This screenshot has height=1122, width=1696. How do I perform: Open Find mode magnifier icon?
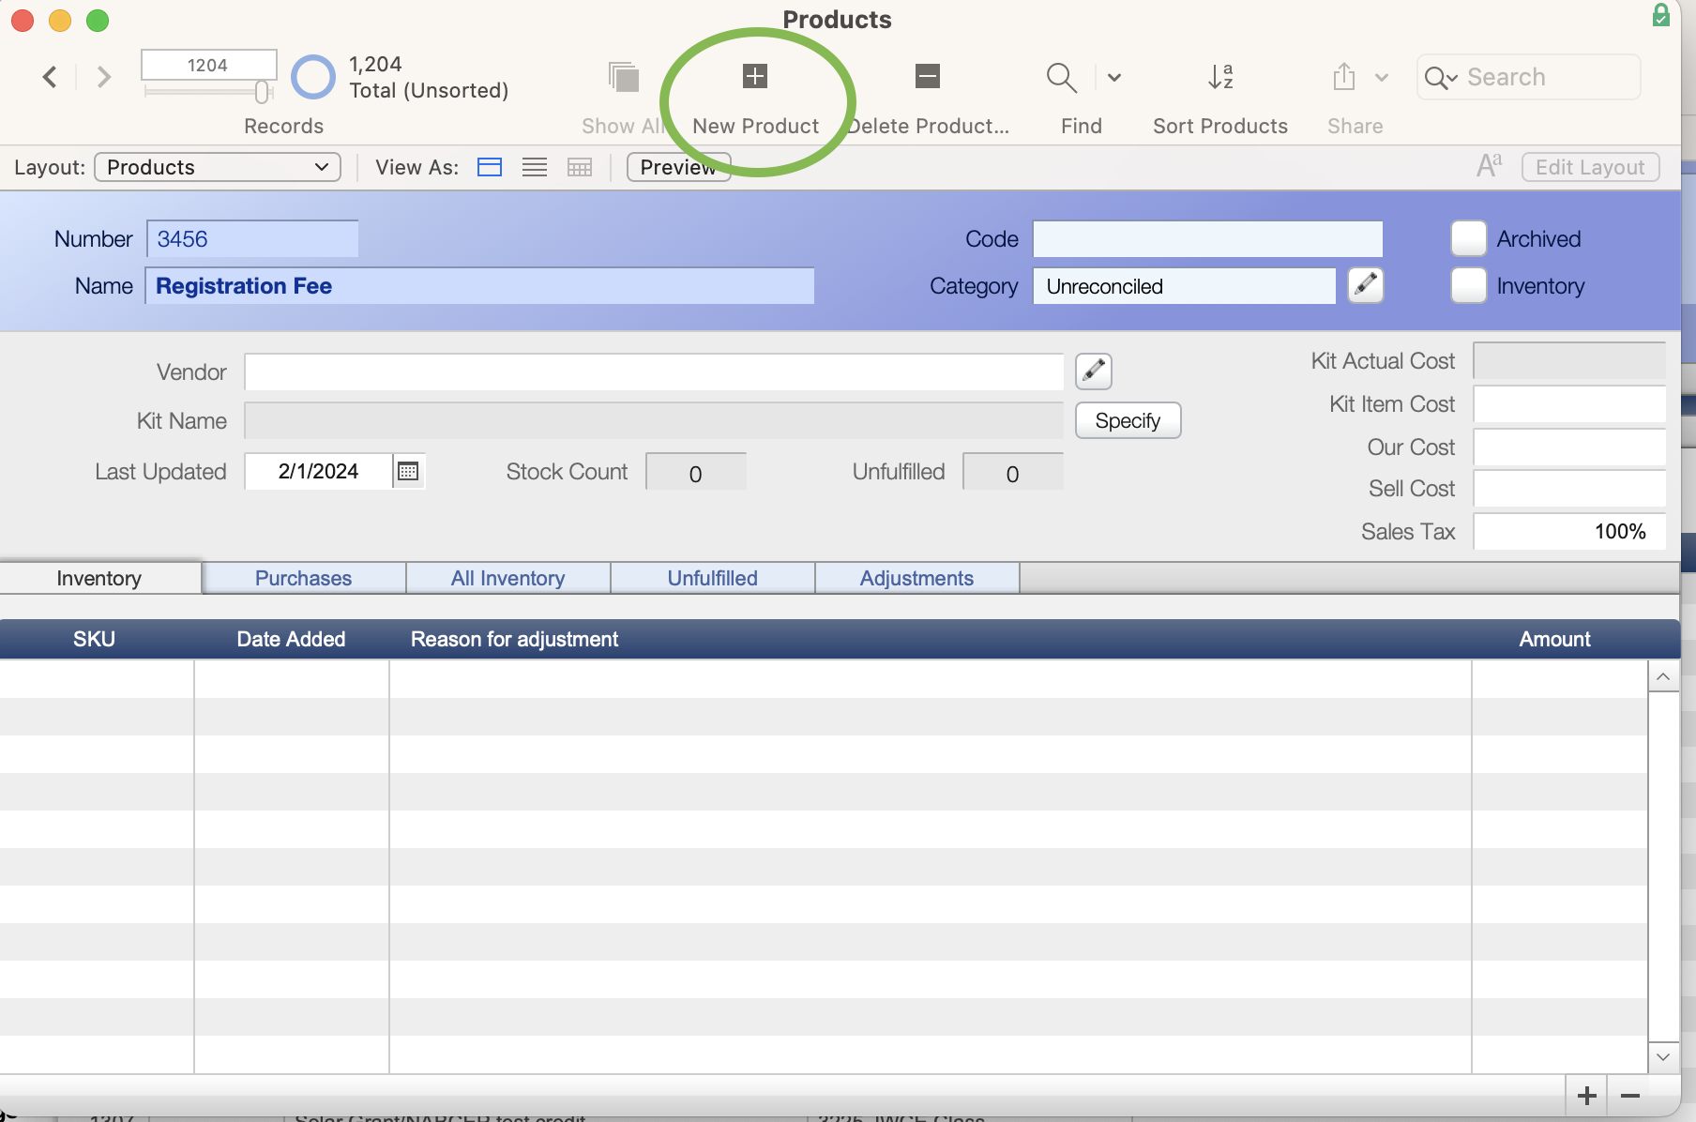(x=1061, y=77)
